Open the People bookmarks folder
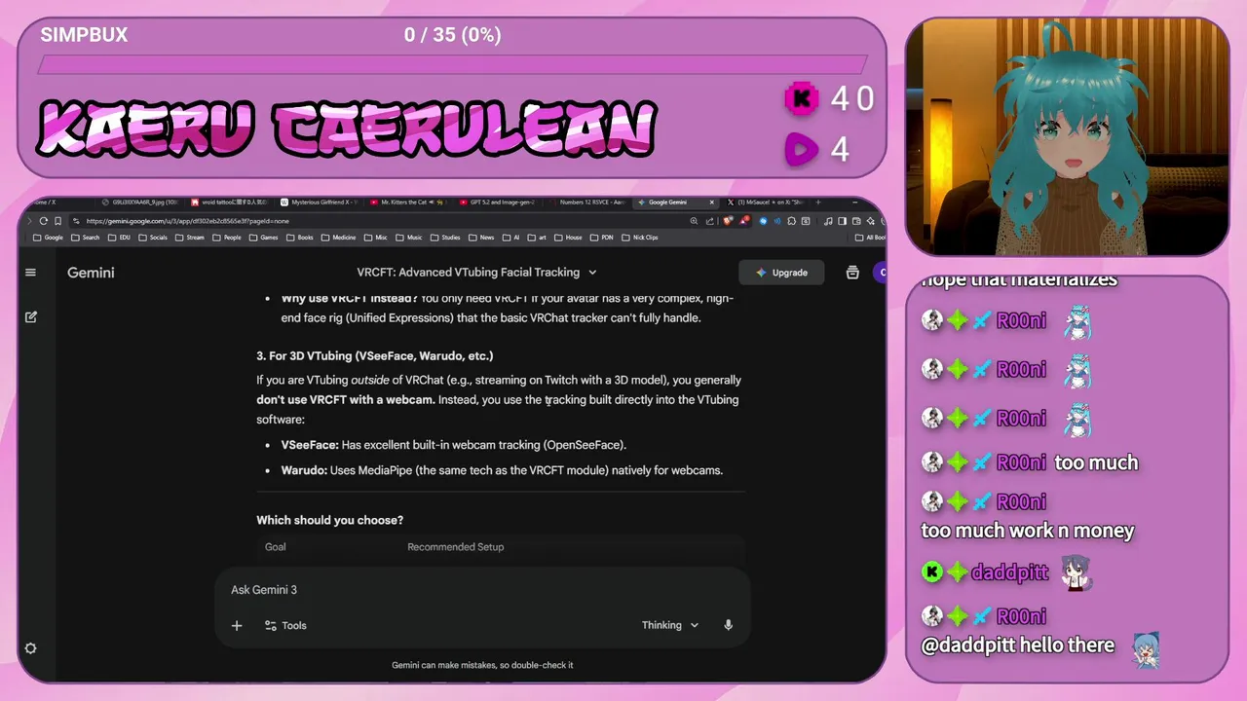 (x=227, y=238)
